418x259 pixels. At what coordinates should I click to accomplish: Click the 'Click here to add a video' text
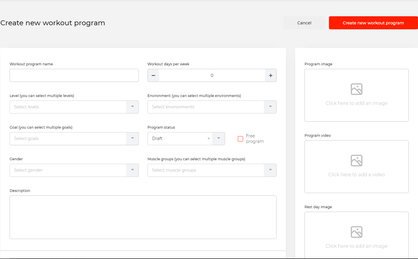(x=356, y=175)
